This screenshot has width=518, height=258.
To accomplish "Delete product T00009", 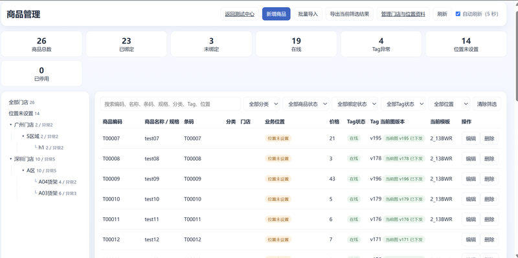I will click(490, 179).
